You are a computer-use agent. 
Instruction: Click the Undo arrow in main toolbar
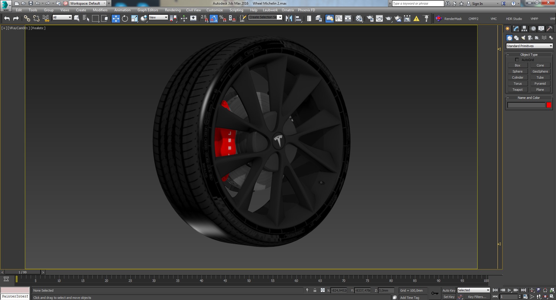7,18
